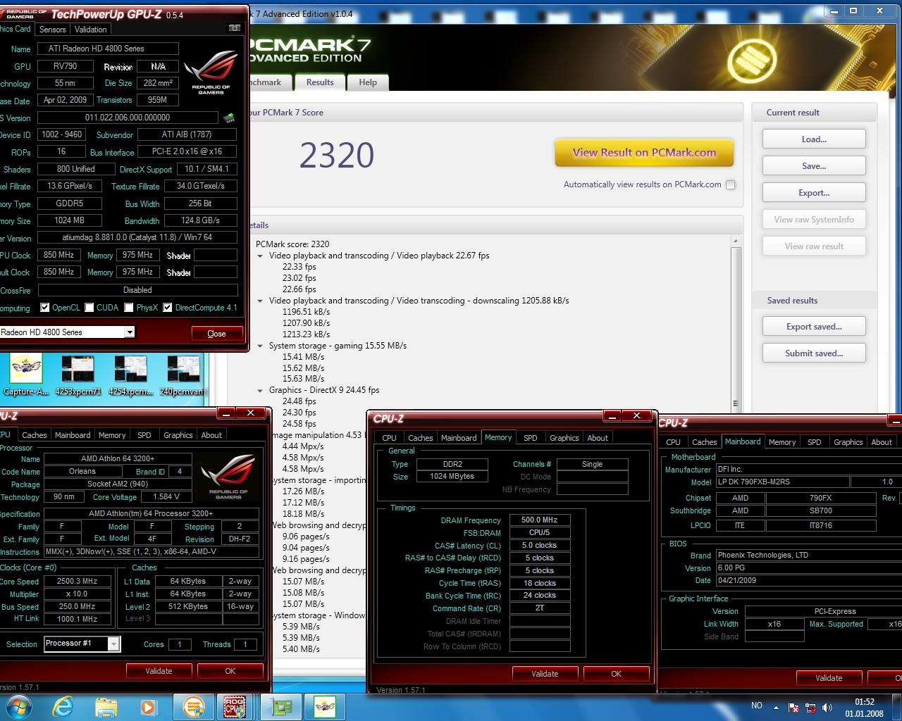Image resolution: width=902 pixels, height=721 pixels.
Task: Click the GPU-Z camera screenshot icon
Action: [x=235, y=28]
